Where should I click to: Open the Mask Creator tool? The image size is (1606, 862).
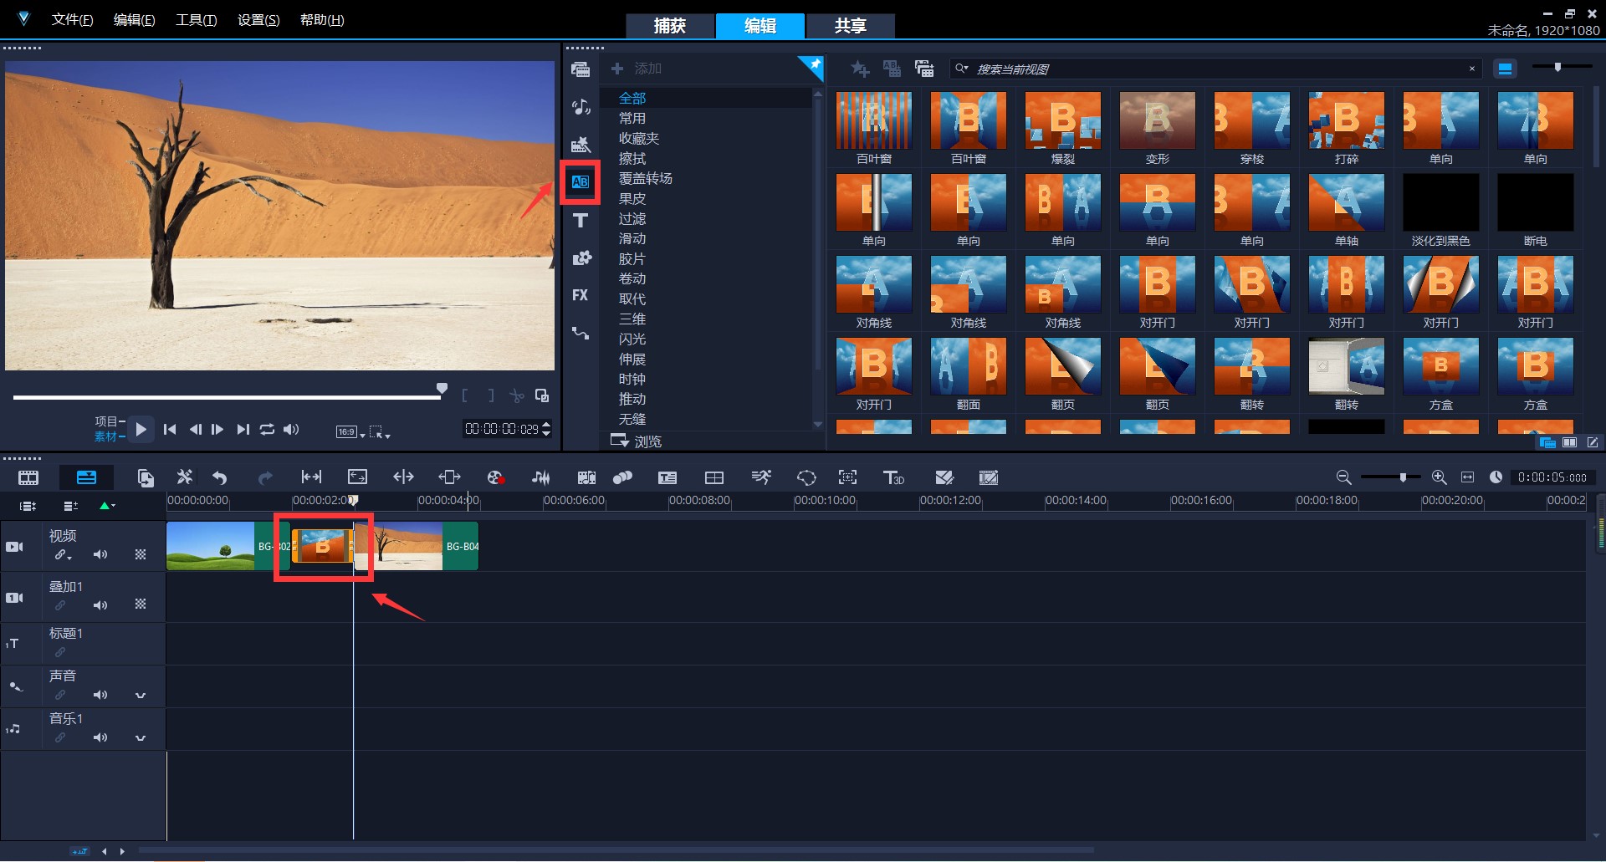pyautogui.click(x=806, y=477)
